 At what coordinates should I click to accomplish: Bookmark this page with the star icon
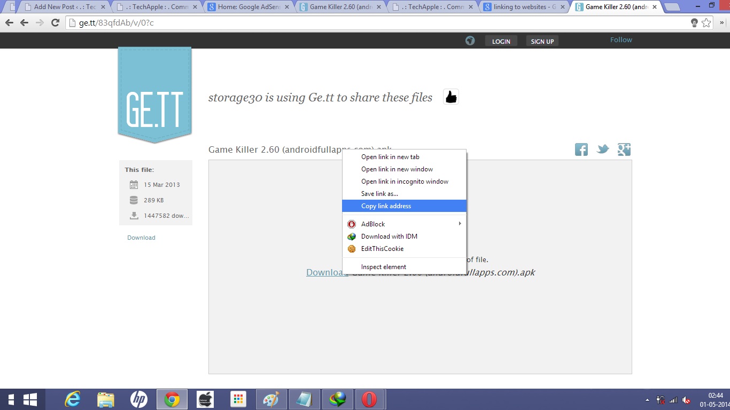(x=706, y=22)
